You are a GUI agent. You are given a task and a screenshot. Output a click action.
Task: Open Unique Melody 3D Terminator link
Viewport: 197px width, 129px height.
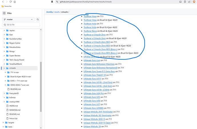point(98,115)
